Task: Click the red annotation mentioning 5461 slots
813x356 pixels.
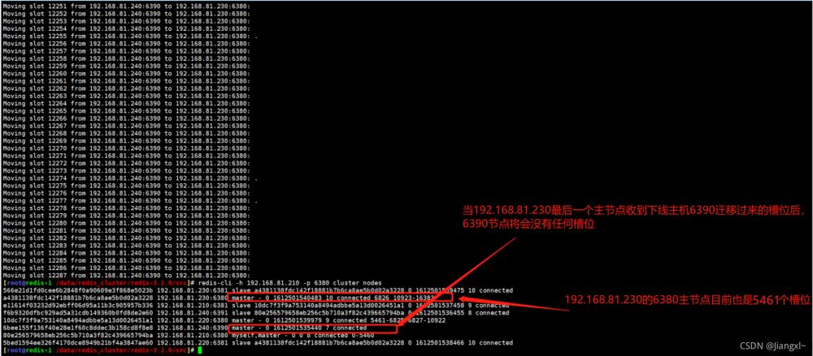Action: pyautogui.click(x=687, y=299)
